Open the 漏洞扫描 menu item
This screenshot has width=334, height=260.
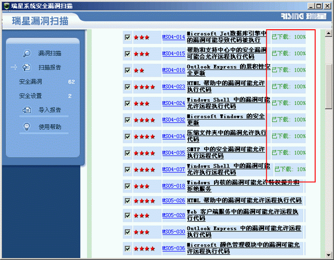click(x=50, y=53)
